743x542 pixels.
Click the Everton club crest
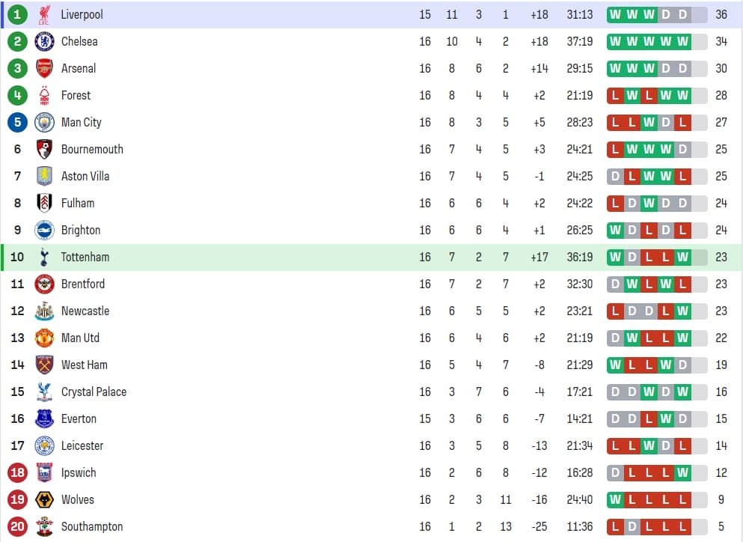44,418
